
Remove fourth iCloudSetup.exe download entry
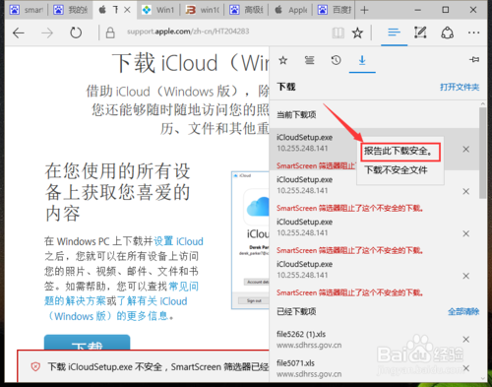point(466,276)
